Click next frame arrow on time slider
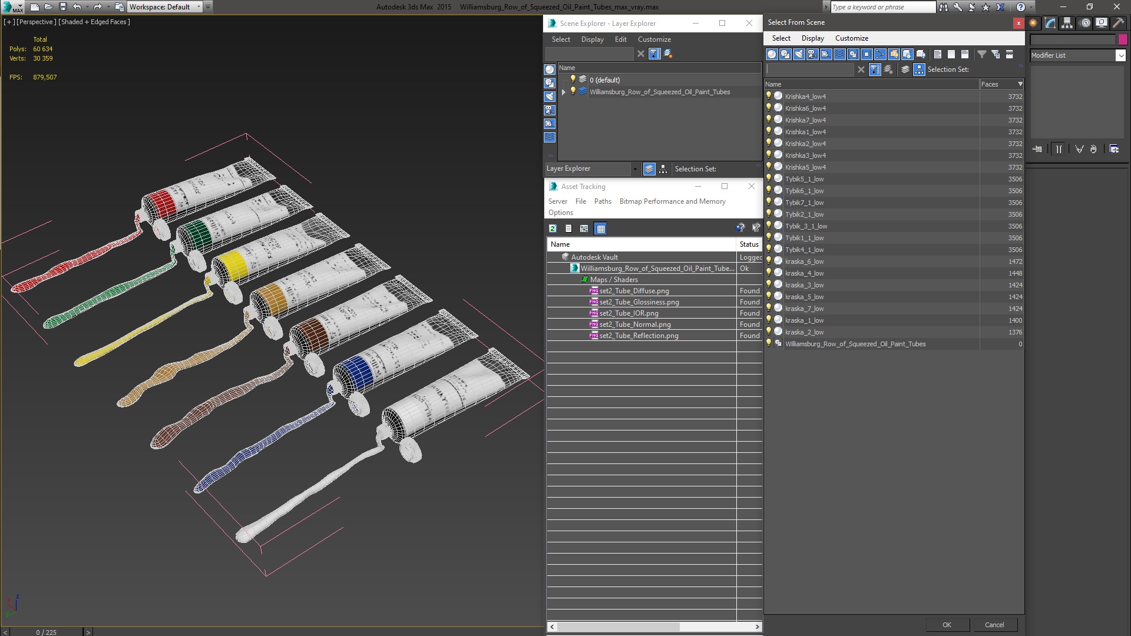 88,632
